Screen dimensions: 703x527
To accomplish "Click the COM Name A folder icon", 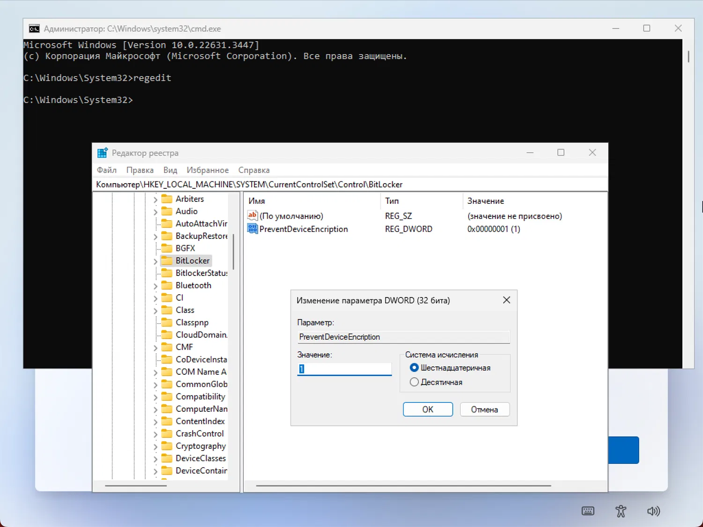I will click(x=167, y=371).
